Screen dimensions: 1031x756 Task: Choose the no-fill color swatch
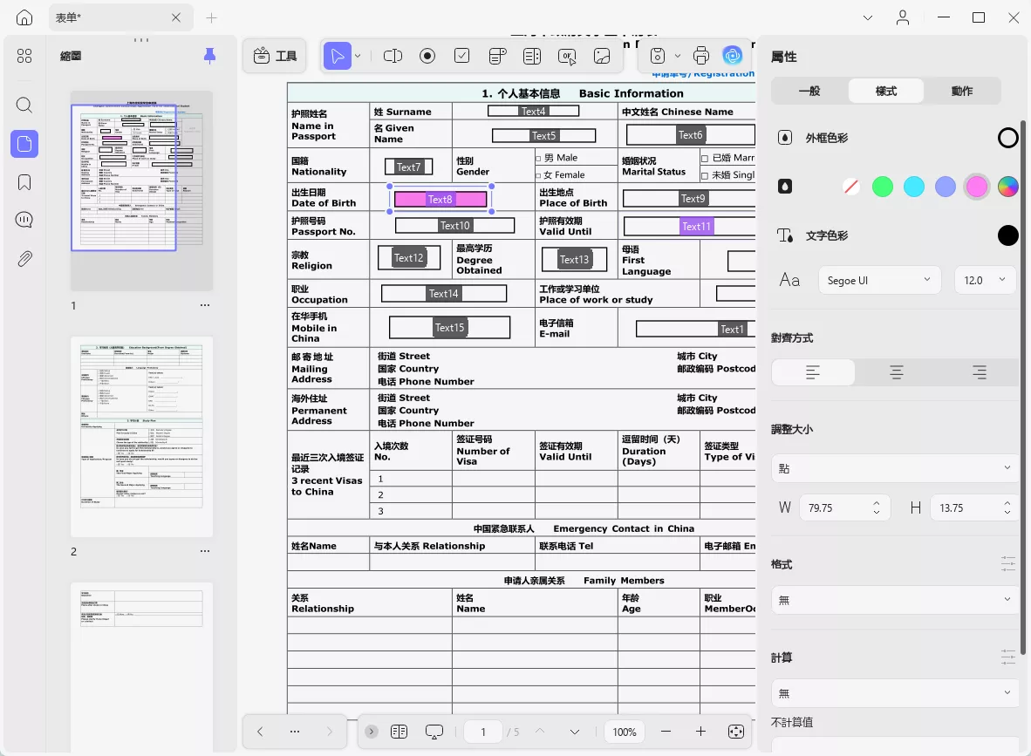850,187
